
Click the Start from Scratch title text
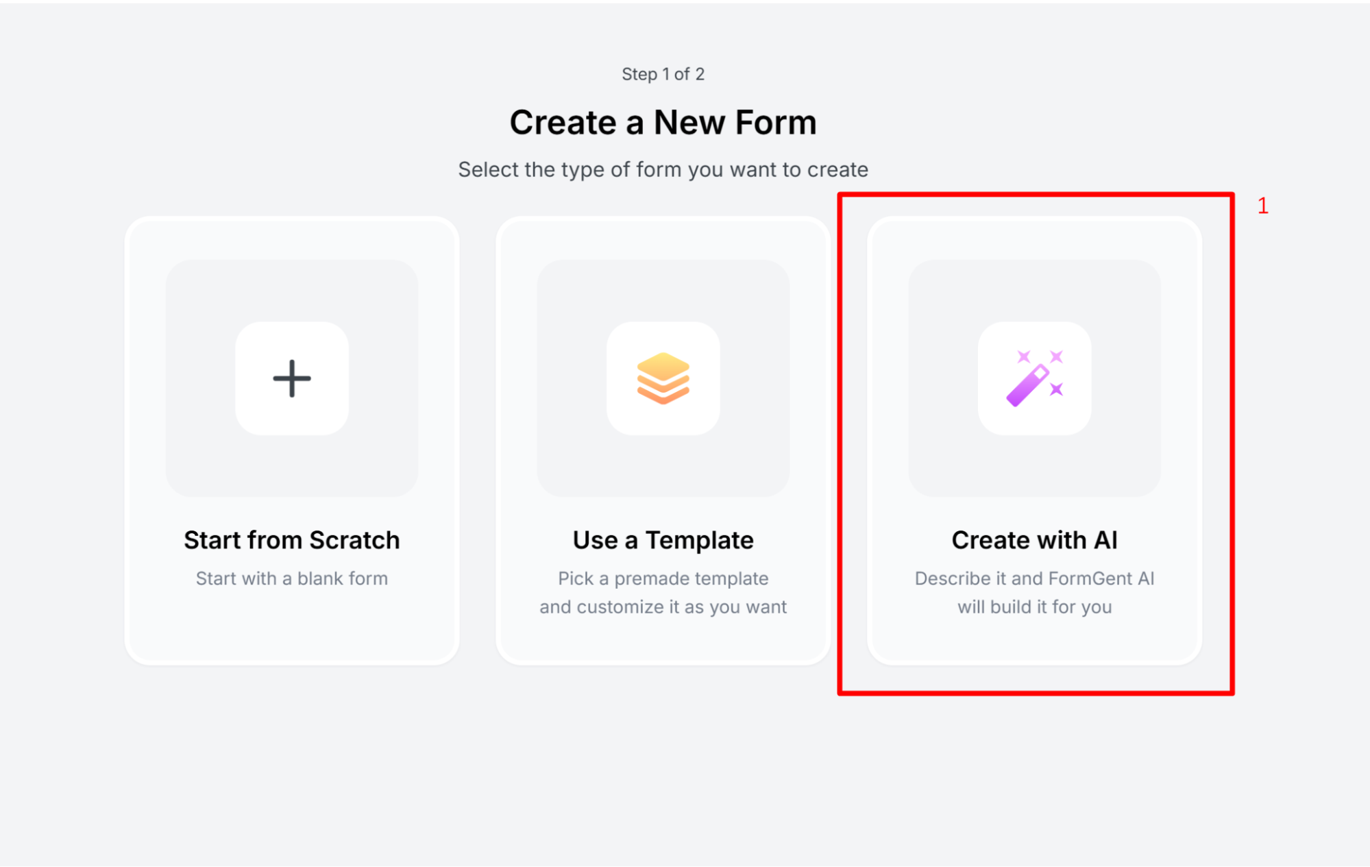click(291, 539)
